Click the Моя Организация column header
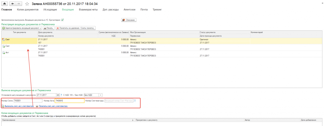 pos(164,33)
